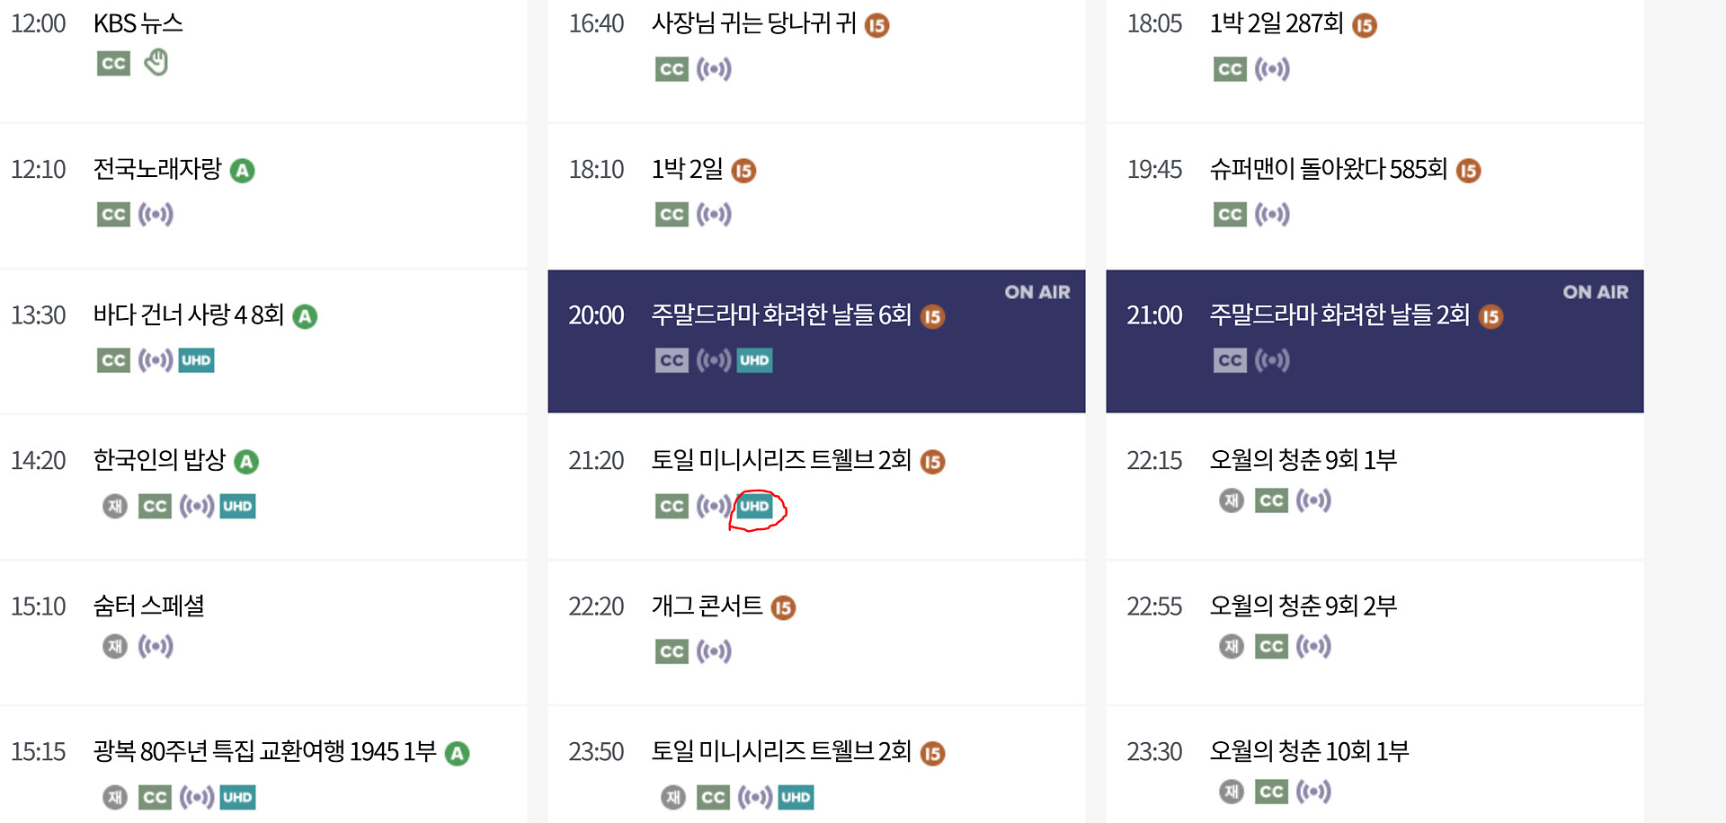Click the red-circled UHD badge at 21:20
Viewport: 1726px width, 823px height.
(x=754, y=506)
